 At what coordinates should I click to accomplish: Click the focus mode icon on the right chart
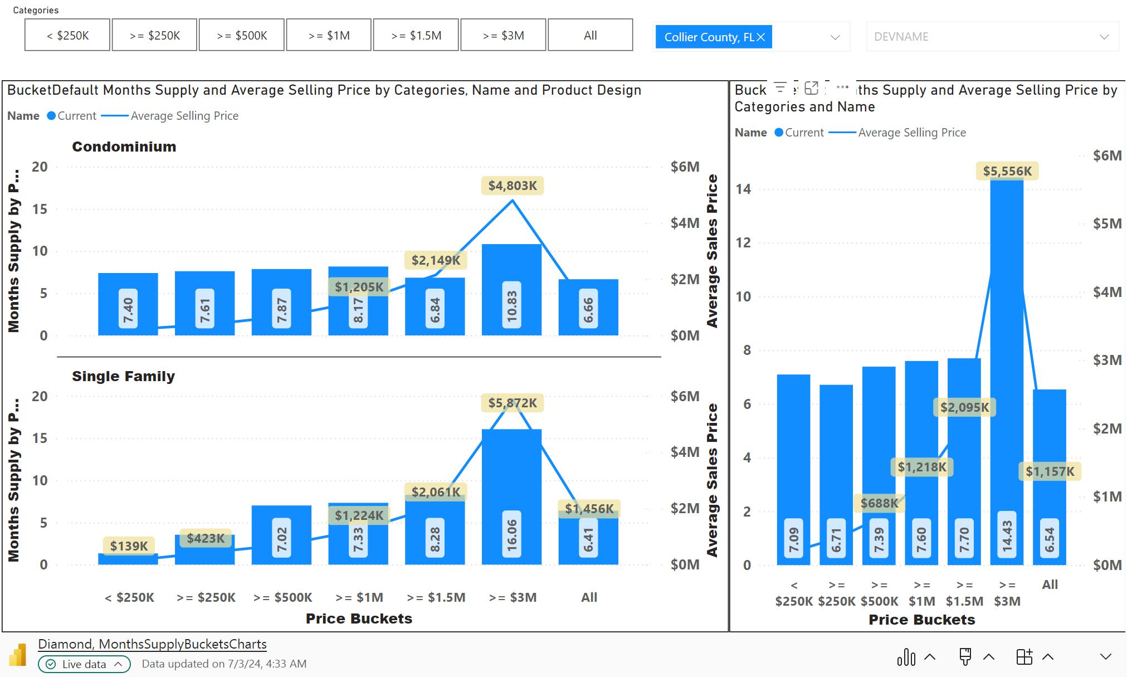pos(812,88)
